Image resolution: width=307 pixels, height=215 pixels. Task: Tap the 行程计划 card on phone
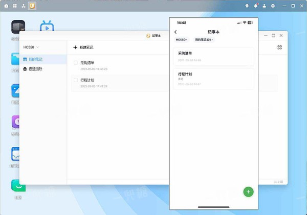[213, 79]
